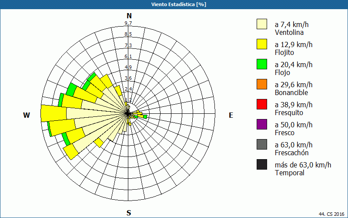Viewport: 348px width, 218px height.
Task: Select the W compass label
Action: (x=27, y=115)
